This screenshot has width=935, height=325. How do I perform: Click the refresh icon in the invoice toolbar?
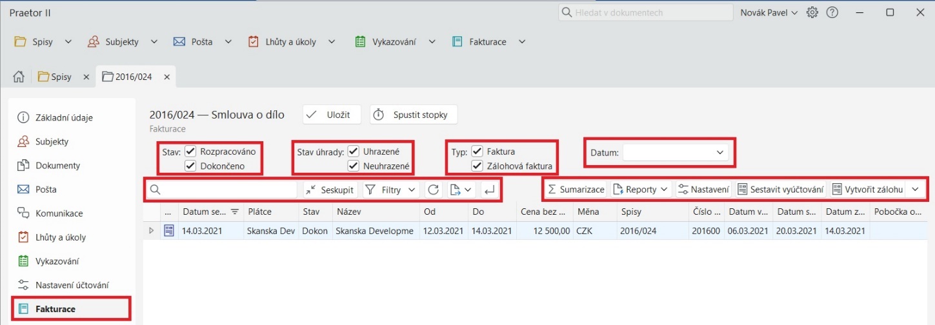click(433, 190)
